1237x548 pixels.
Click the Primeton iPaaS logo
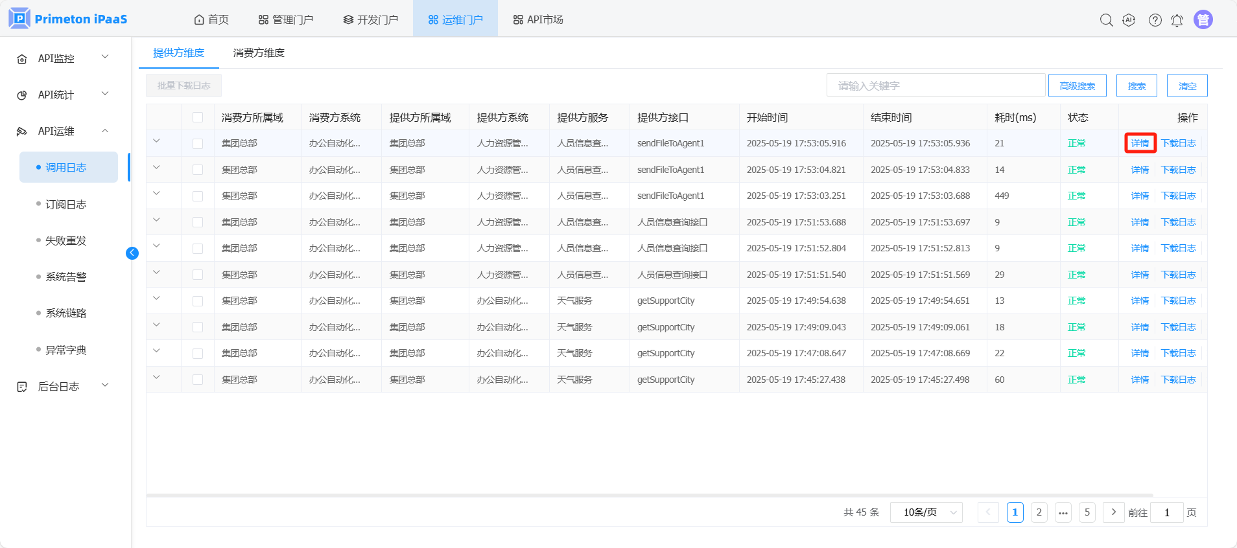coord(68,19)
